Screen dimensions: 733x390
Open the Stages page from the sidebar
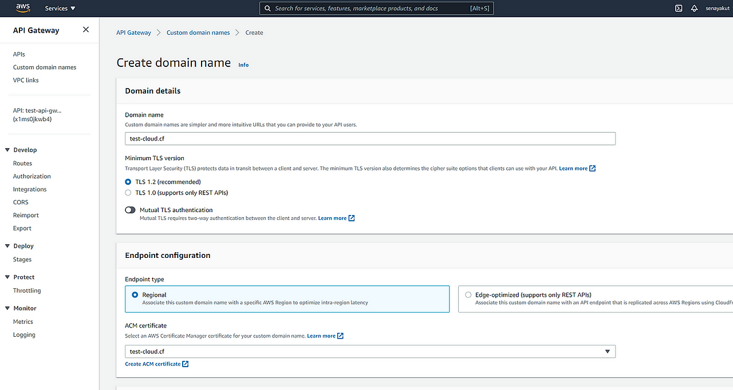tap(22, 259)
